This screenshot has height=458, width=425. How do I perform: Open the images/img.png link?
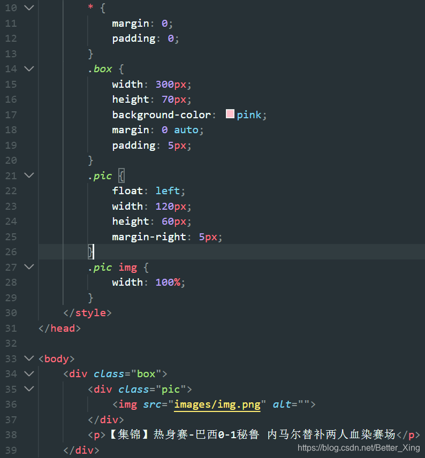(x=217, y=404)
